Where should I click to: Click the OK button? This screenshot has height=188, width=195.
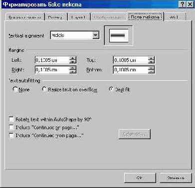[140, 178]
